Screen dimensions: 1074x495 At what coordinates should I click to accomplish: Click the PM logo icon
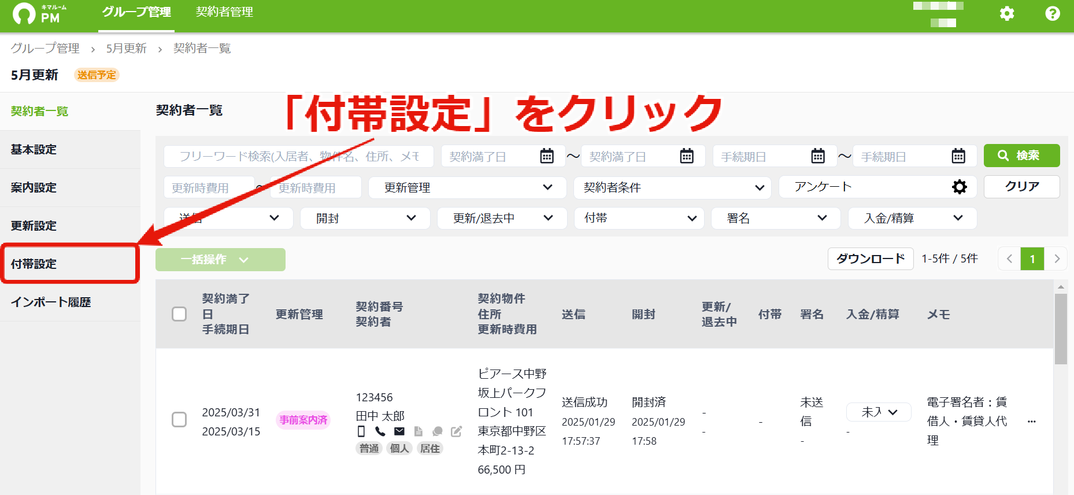pyautogui.click(x=24, y=13)
